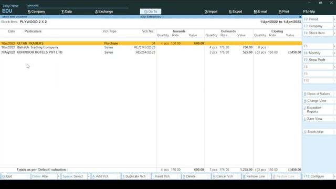The width and height of the screenshot is (336, 189).
Task: Click the Outwards column header
Action: point(228,31)
